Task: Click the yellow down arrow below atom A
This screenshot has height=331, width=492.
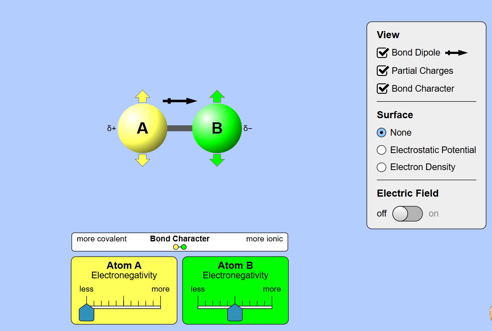Action: 142,160
